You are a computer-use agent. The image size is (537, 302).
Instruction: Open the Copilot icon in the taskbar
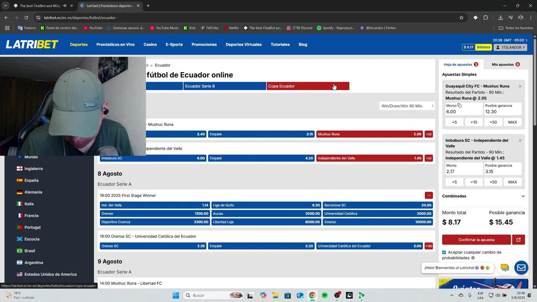(263, 295)
